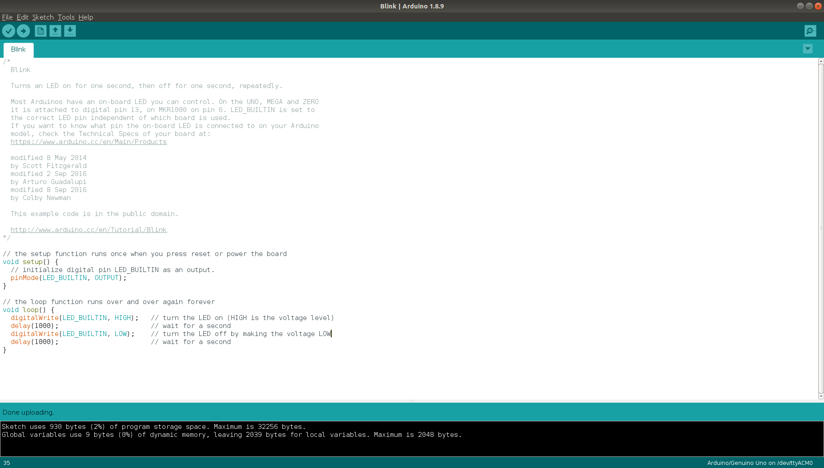
Task: Click the 'This example code is in the public domain.' line
Action: (94, 214)
